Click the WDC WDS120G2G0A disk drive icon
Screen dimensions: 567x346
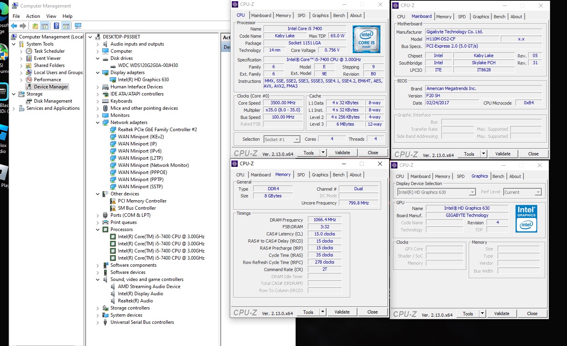pyautogui.click(x=113, y=65)
